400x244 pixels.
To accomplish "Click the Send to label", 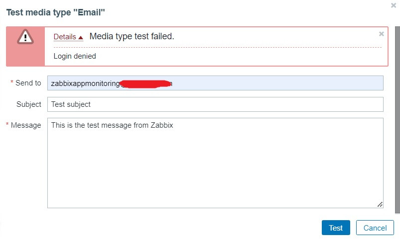I will 28,83.
